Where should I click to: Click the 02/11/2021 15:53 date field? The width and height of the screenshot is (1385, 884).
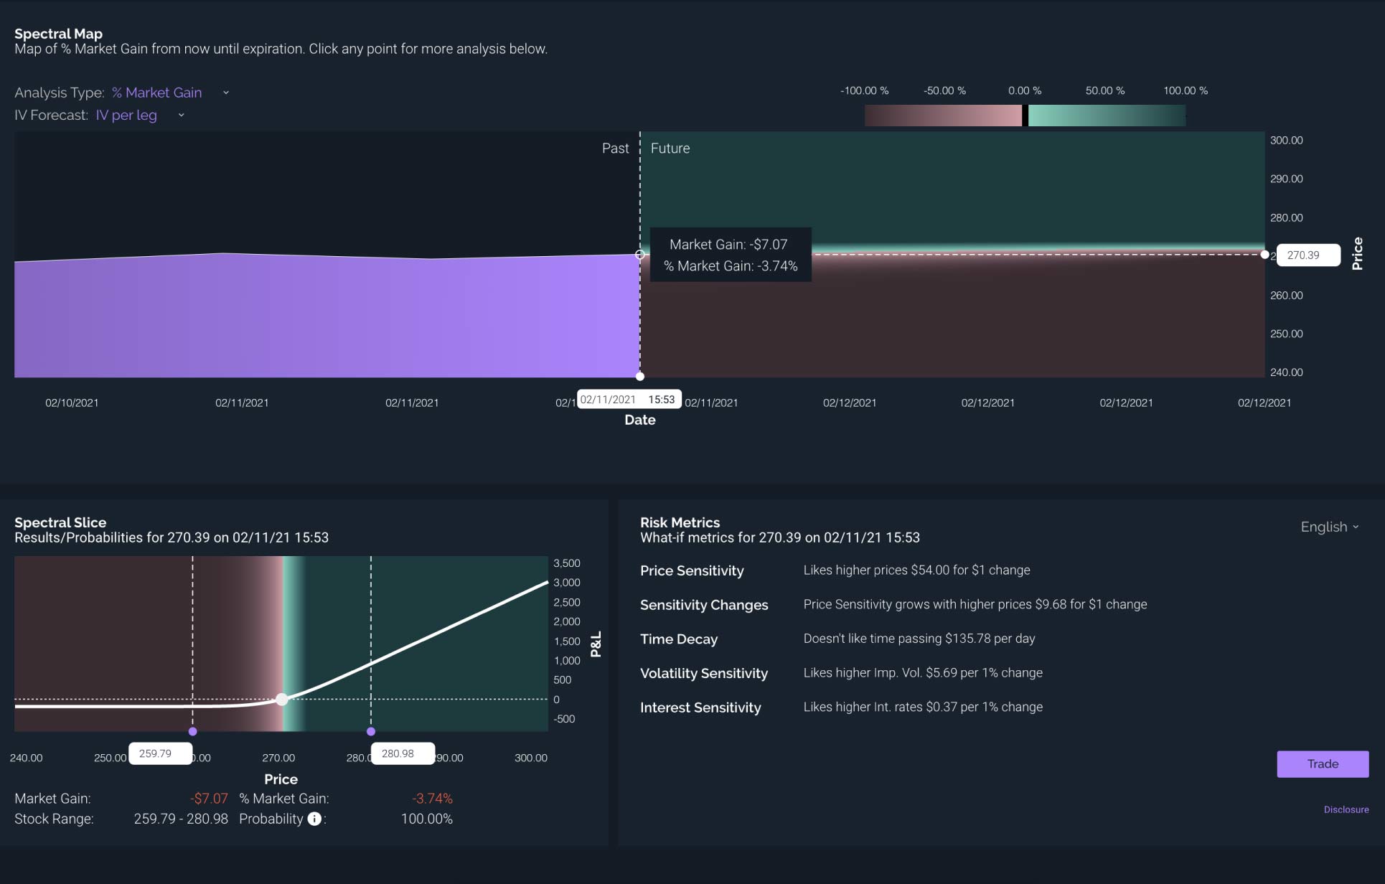(629, 400)
